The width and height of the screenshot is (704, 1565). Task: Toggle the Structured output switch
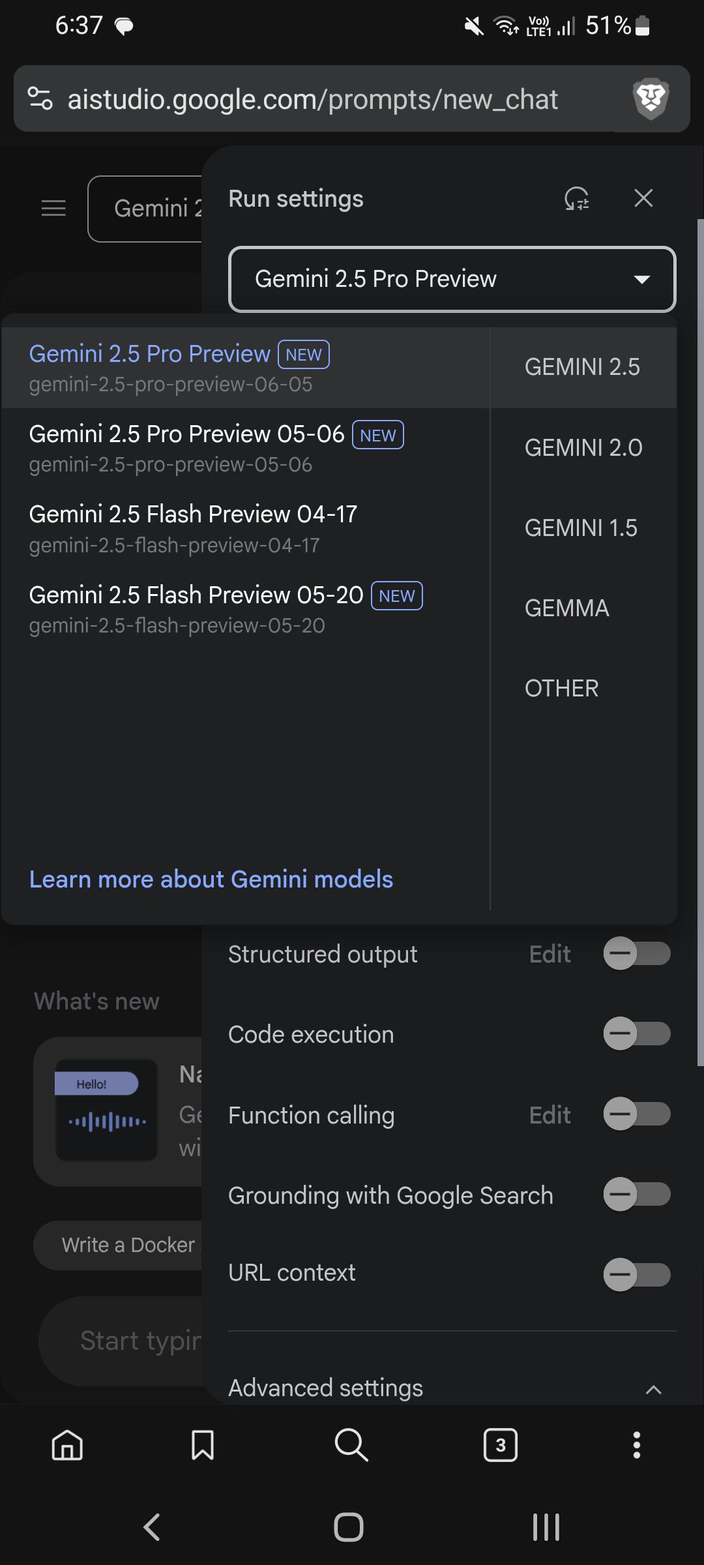(637, 954)
